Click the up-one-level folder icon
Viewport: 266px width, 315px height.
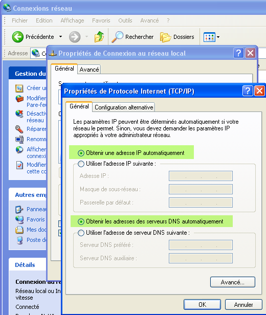click(x=99, y=37)
